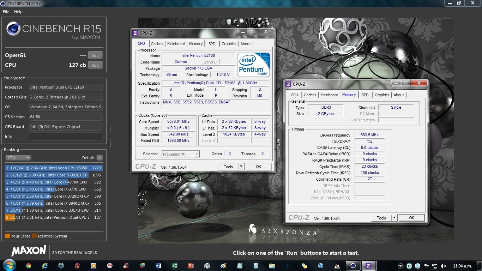Viewport: 482px width, 271px height.
Task: Click the taskbar clock 11:04 a.m.
Action: [x=462, y=266]
